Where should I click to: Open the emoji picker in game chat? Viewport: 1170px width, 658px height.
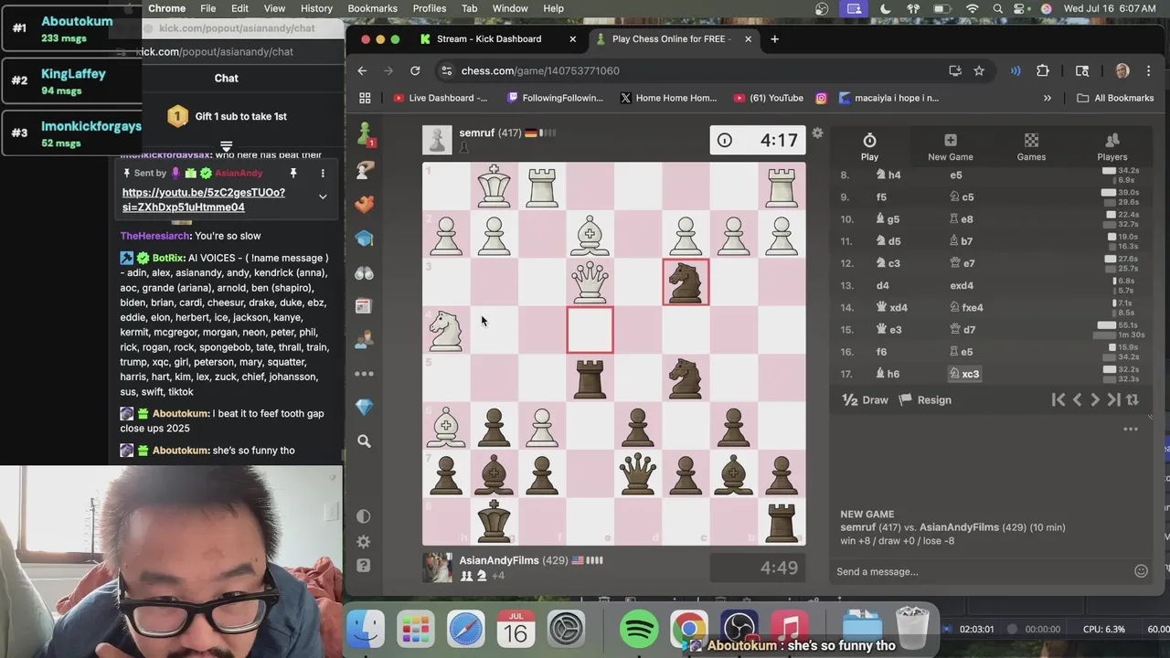point(1141,571)
